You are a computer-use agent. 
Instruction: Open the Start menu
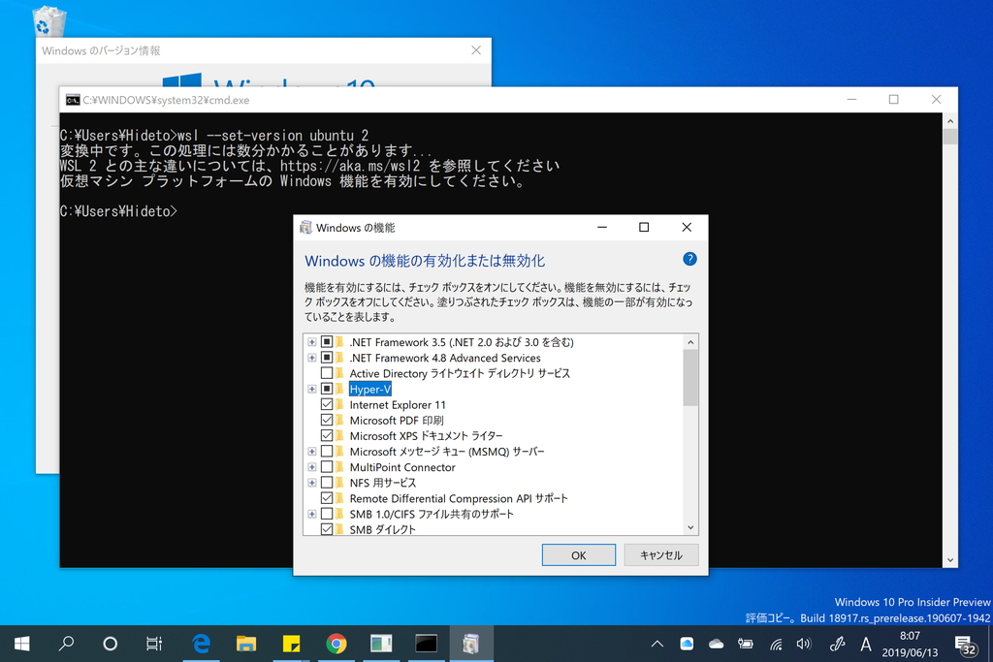pyautogui.click(x=20, y=643)
